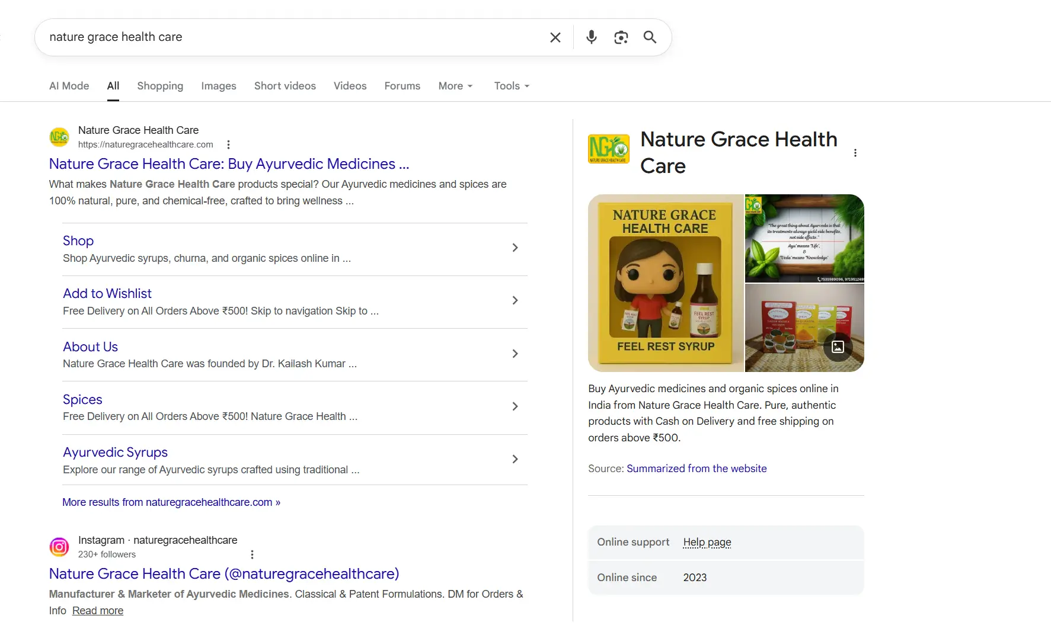
Task: Click the Nature Grace Health Care logo in knowledge panel
Action: click(608, 149)
